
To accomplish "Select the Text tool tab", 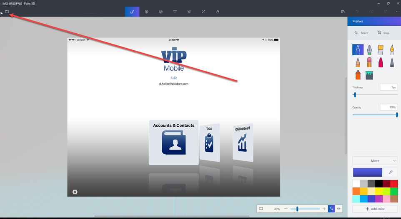I will [x=175, y=12].
